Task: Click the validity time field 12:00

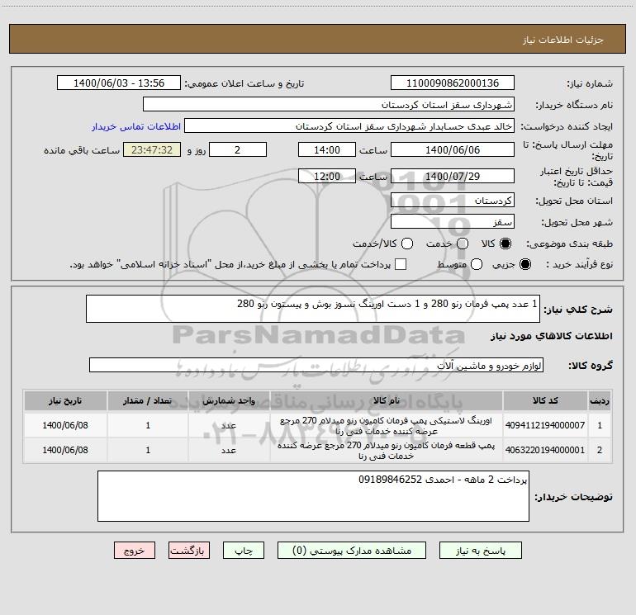Action: coord(327,176)
